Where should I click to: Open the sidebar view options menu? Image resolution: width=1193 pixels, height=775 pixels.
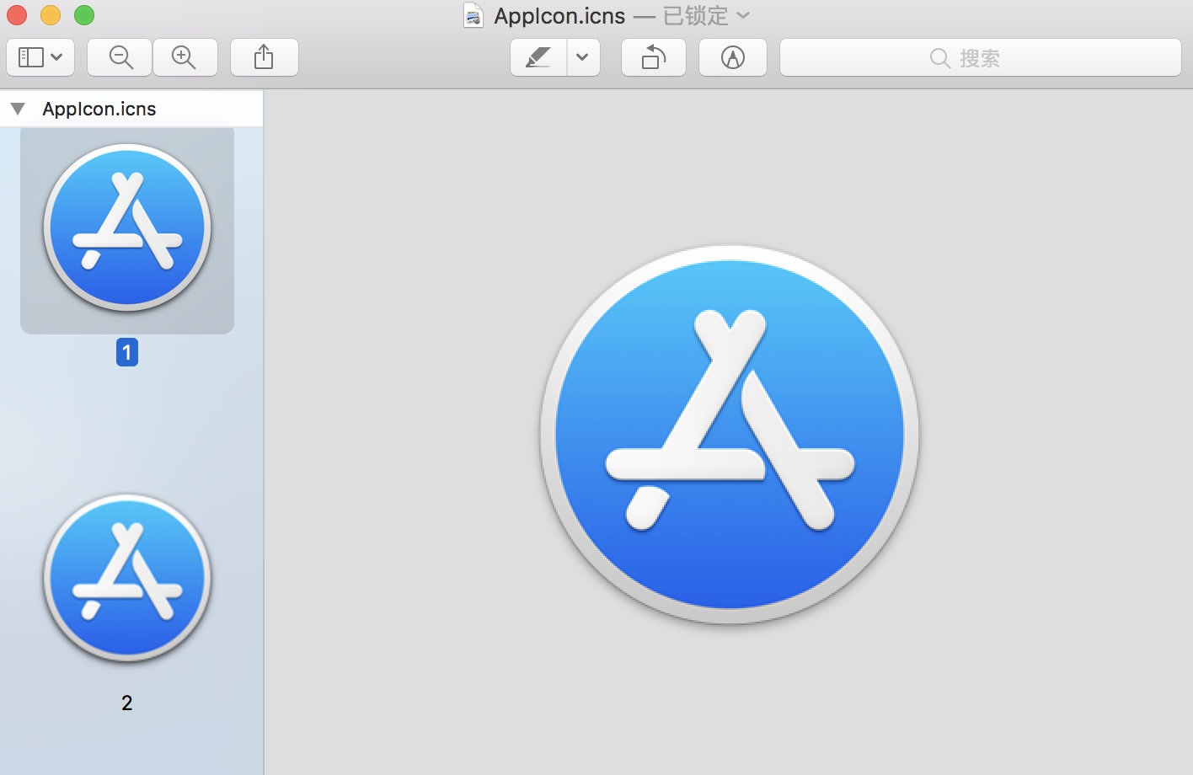tap(40, 57)
